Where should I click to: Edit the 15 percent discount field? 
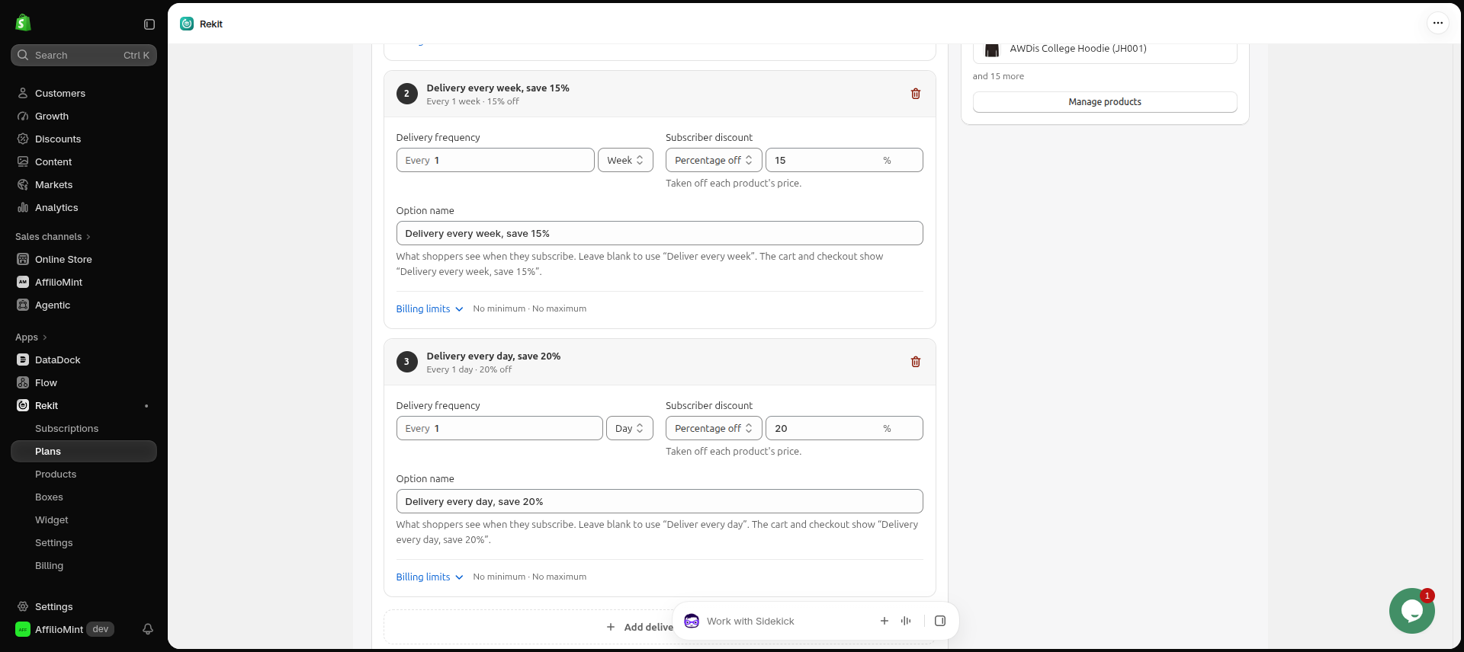point(844,160)
